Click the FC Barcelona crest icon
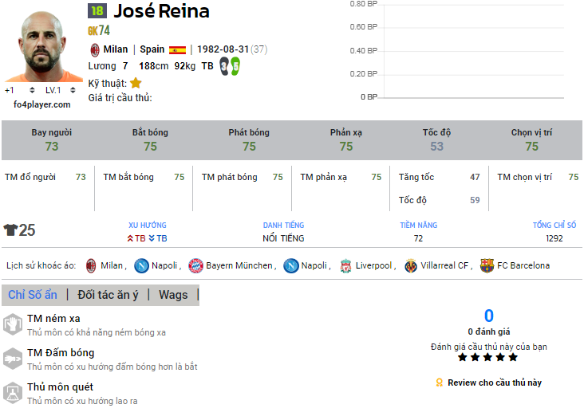This screenshot has width=584, height=412. (487, 265)
